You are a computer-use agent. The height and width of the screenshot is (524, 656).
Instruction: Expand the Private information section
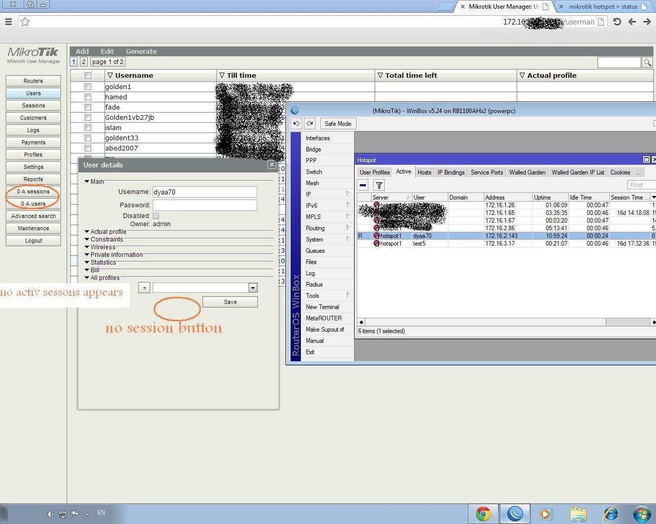pos(114,255)
